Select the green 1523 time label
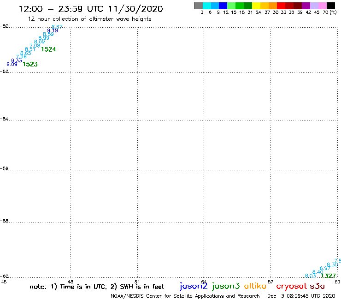 click(x=30, y=64)
